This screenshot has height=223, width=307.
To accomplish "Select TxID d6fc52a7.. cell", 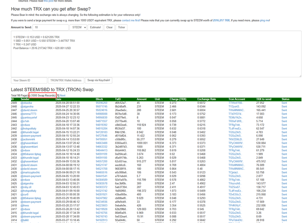I will tap(121, 103).
